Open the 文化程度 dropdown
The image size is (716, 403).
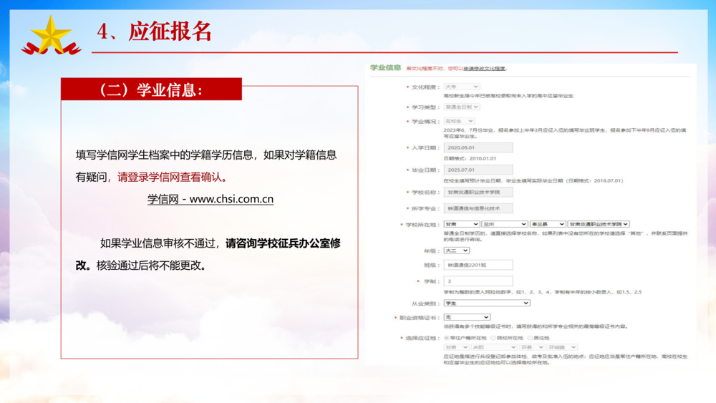click(461, 87)
